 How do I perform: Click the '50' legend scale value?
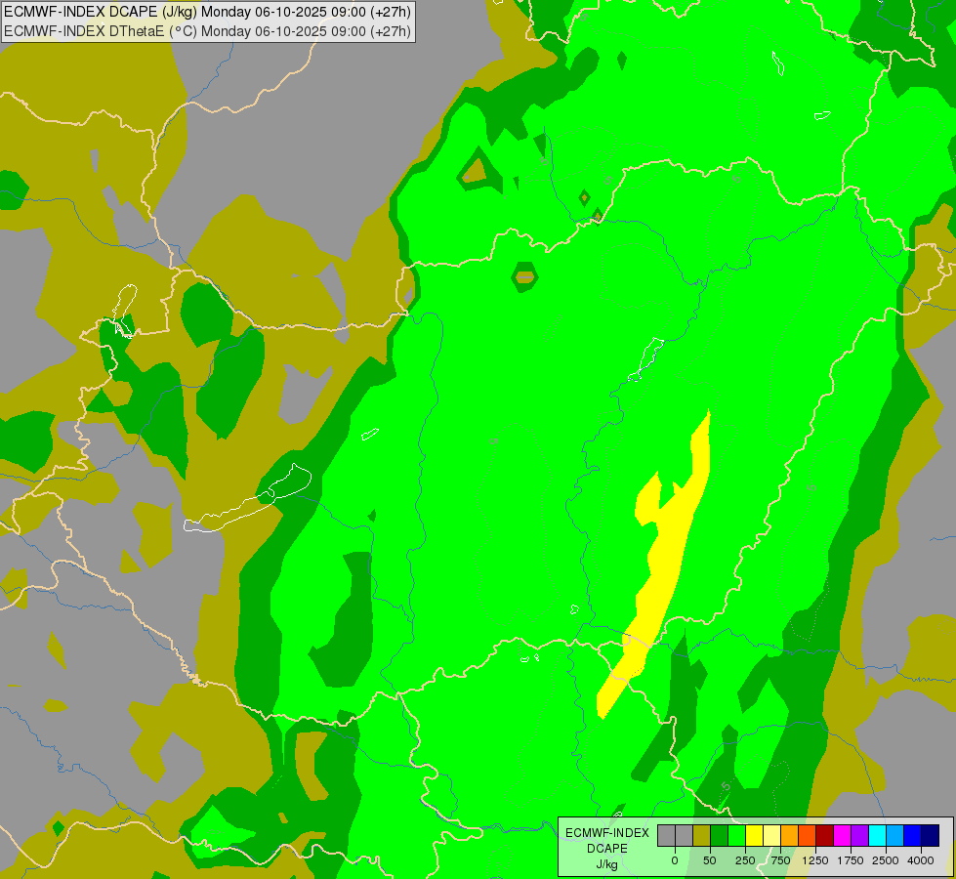click(x=710, y=860)
